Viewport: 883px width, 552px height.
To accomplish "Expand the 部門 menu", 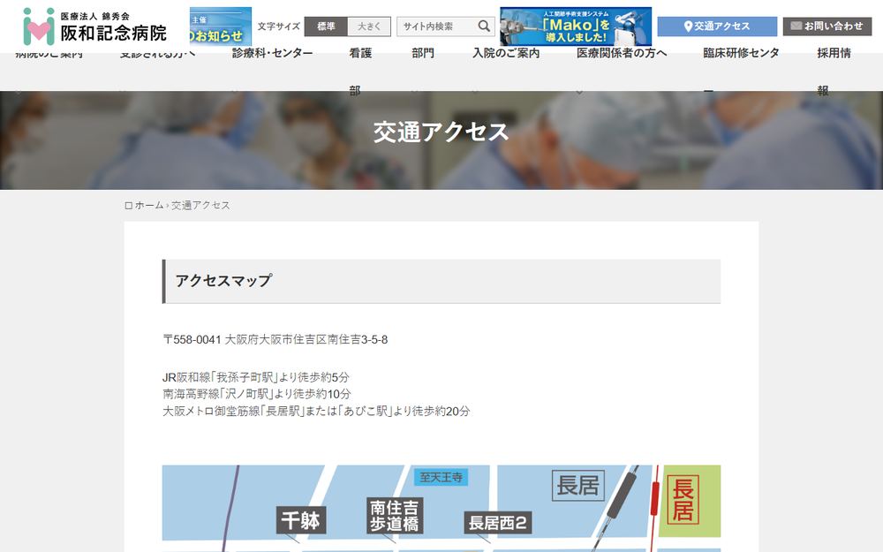I will point(422,53).
